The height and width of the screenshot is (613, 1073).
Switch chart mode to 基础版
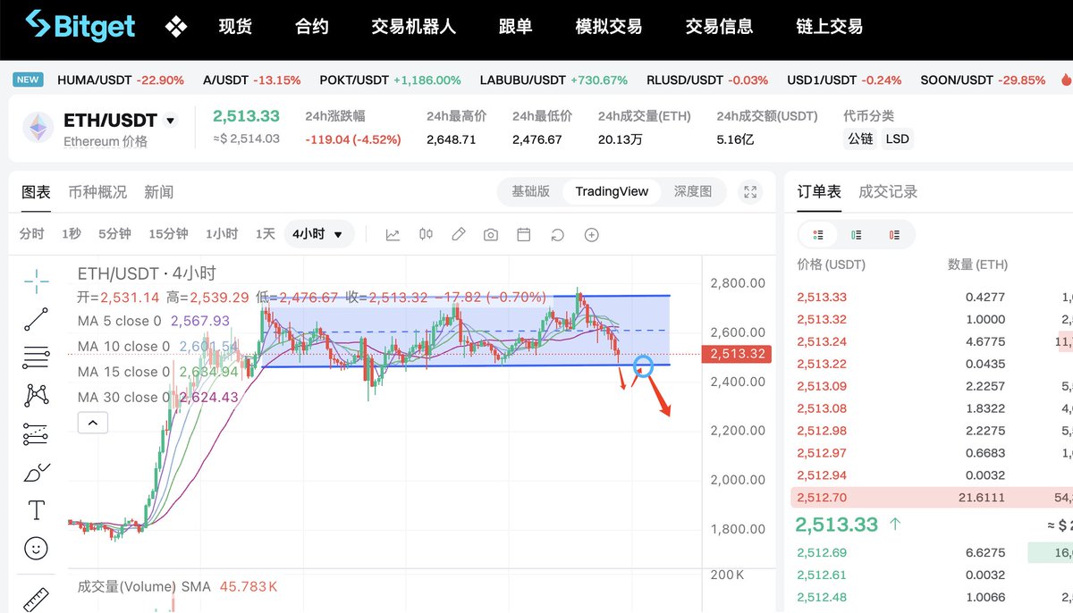pyautogui.click(x=530, y=191)
